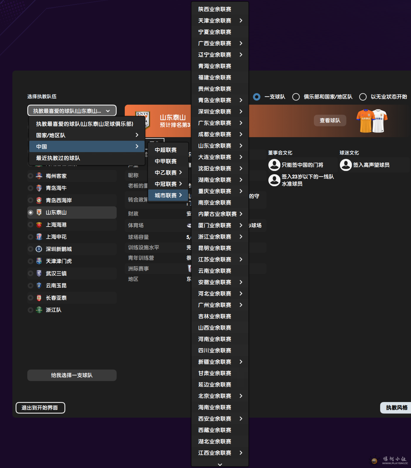Screen dimensions: 411x468
Task: Expand the 内蒙古业余联赛 submenu arrow
Action: click(x=241, y=214)
